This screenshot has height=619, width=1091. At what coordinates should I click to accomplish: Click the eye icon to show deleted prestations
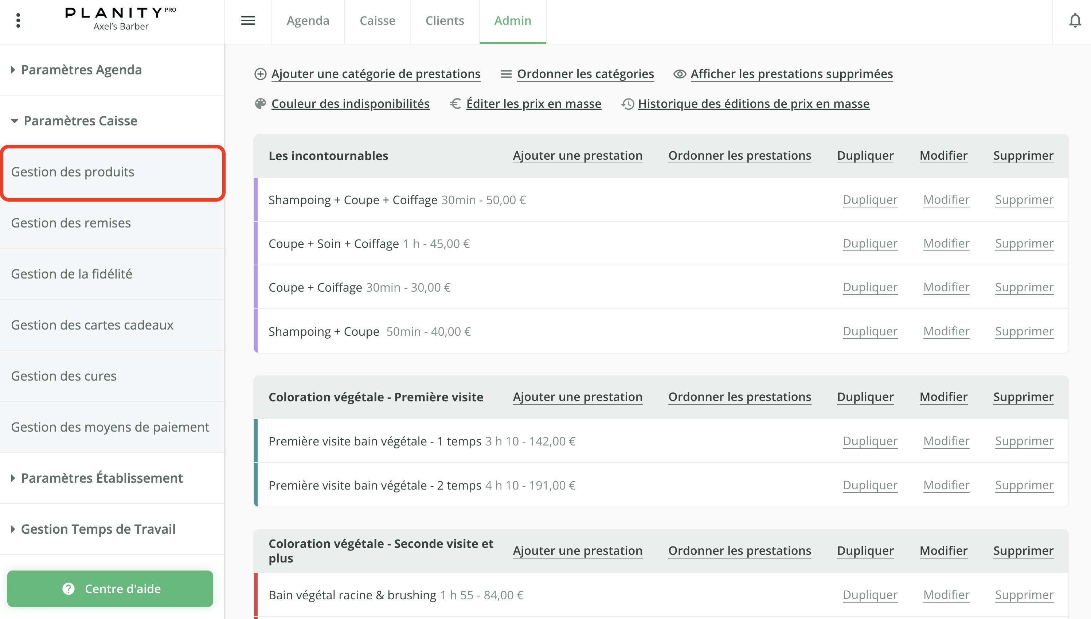pos(679,74)
